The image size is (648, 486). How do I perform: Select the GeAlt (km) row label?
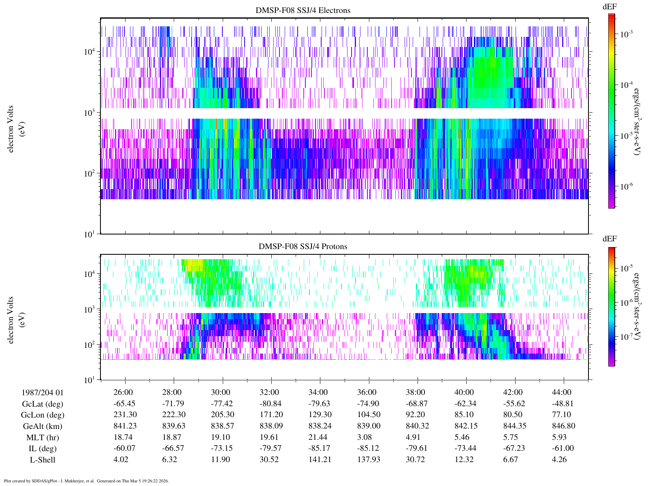point(43,426)
